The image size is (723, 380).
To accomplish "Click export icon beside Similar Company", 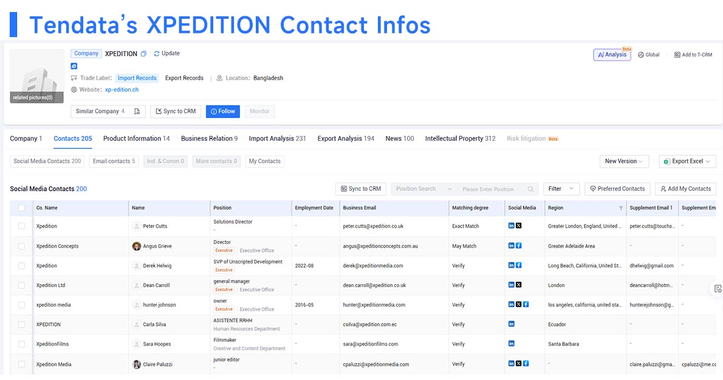I will tap(137, 112).
